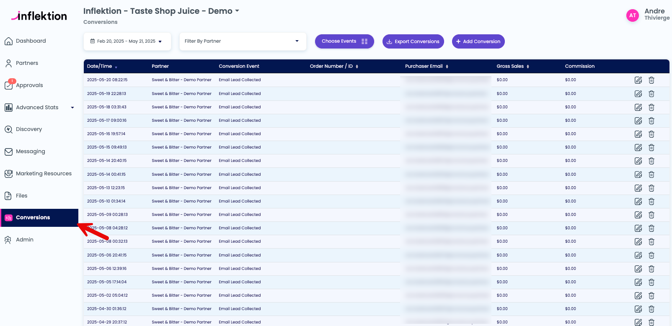Delete the 2025-05-20 08:22:15 conversion
Viewport: 672px width, 326px height.
(651, 80)
